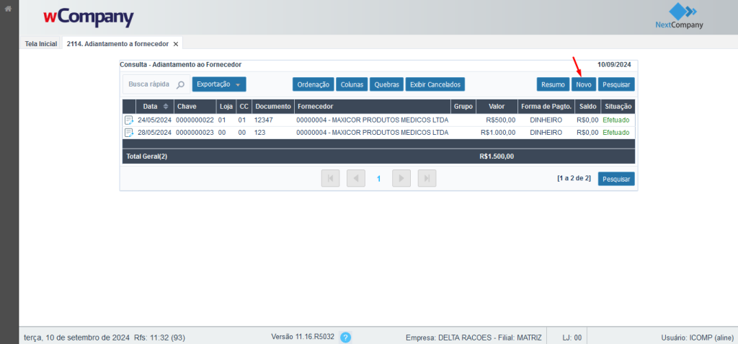Switch to the Tela Inicial tab
Screen dimensions: 738x344
[x=40, y=43]
